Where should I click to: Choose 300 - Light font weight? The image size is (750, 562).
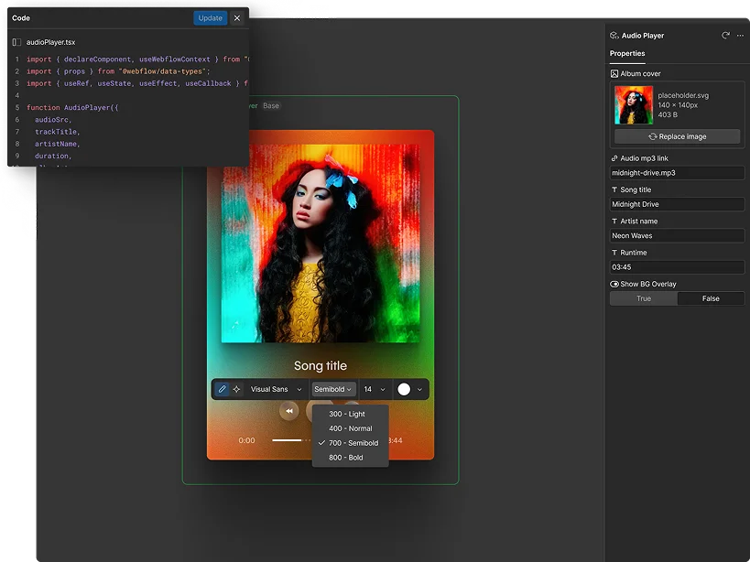[350, 414]
